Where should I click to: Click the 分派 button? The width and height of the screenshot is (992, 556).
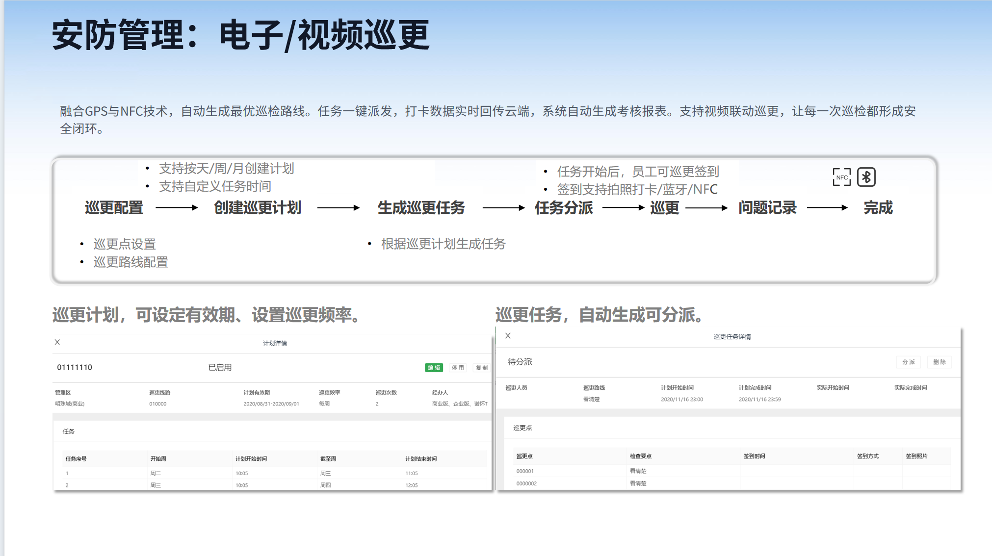(909, 362)
